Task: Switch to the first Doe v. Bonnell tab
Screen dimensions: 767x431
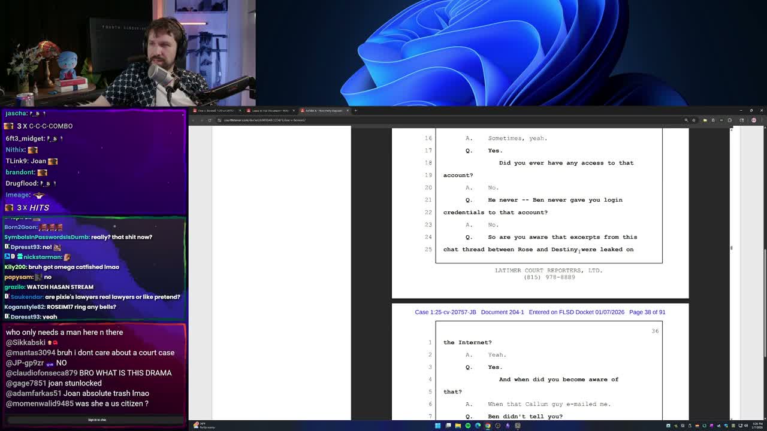Action: (x=216, y=111)
